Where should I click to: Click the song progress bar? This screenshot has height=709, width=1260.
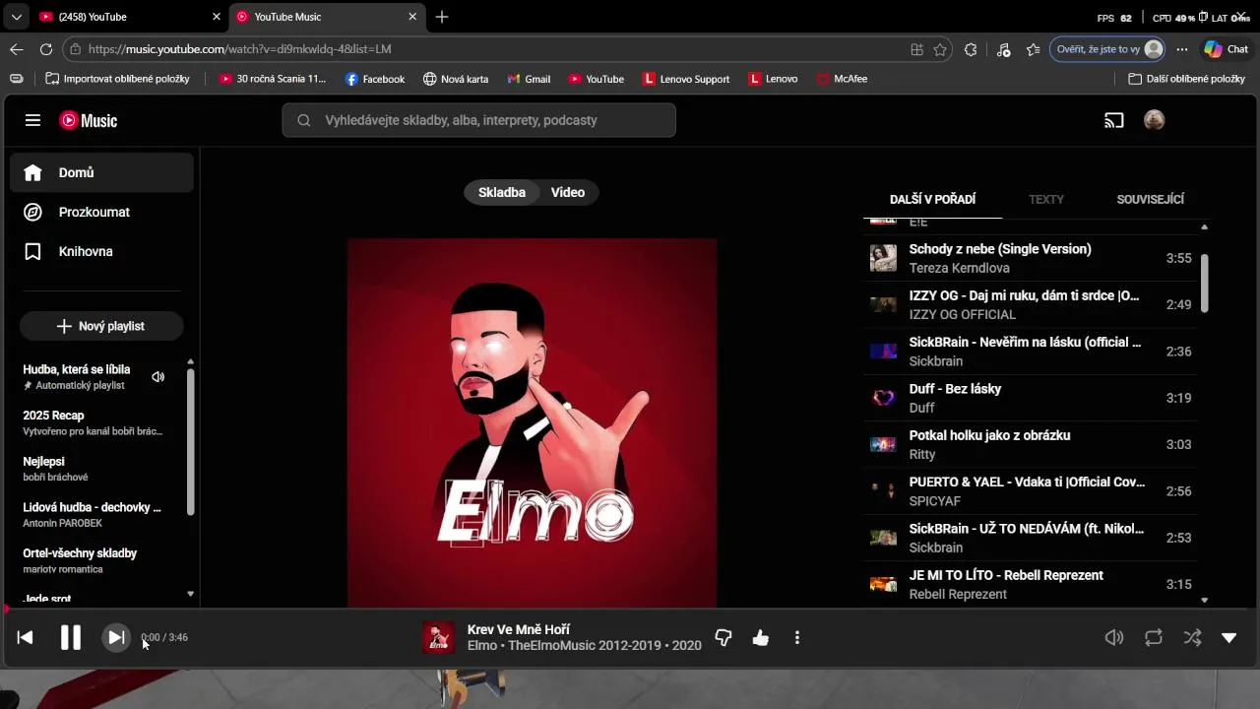point(630,610)
